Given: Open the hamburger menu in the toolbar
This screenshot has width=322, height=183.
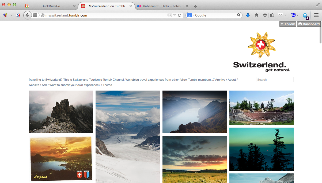Looking at the screenshot, I should pos(316,15).
